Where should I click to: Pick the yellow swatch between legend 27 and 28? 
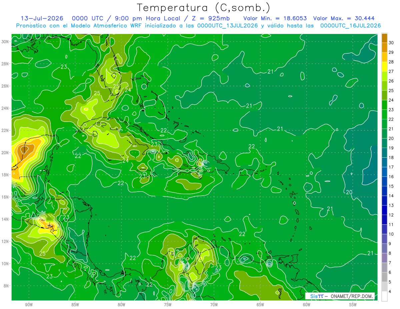(384, 67)
